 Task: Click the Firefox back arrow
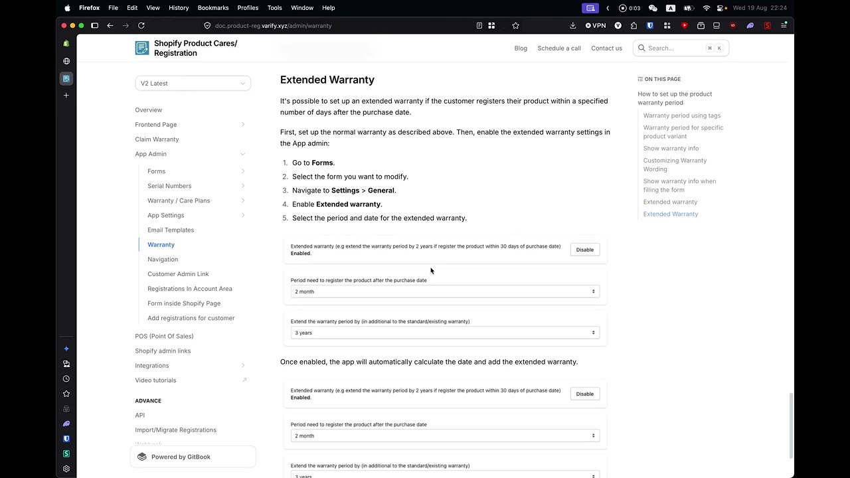(x=110, y=25)
